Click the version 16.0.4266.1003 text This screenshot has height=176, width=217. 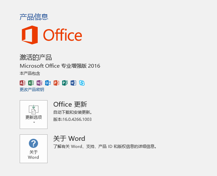pos(72,119)
